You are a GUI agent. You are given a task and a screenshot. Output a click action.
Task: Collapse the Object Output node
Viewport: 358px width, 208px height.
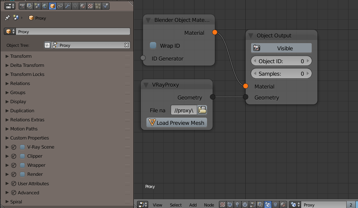(x=251, y=36)
